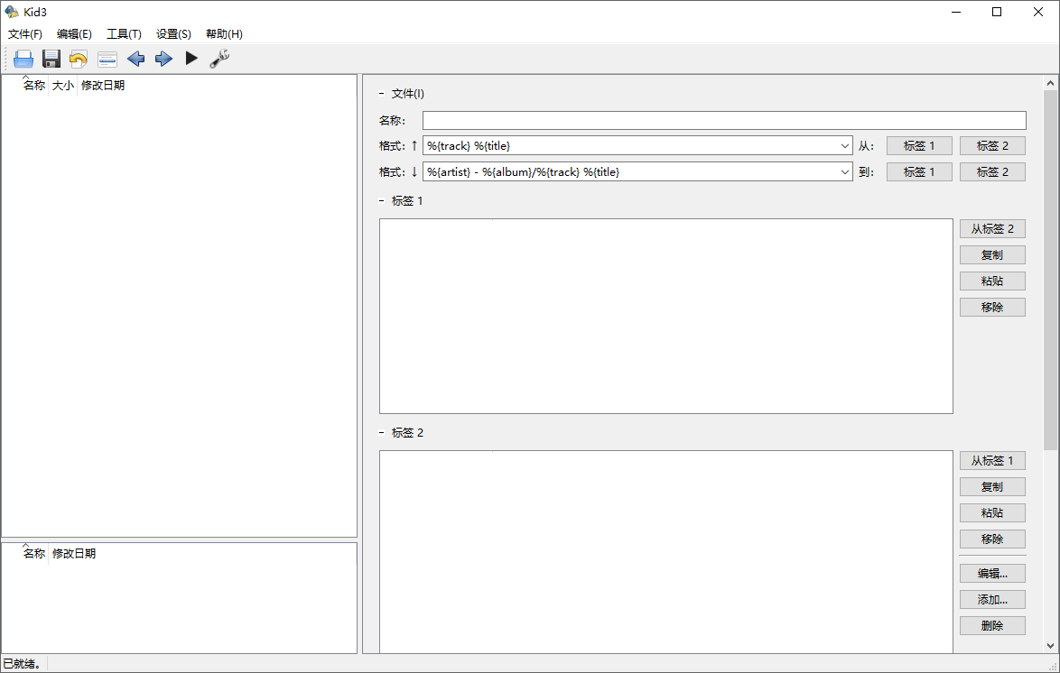Open the 文件(F) menu
The width and height of the screenshot is (1060, 673).
(x=25, y=33)
